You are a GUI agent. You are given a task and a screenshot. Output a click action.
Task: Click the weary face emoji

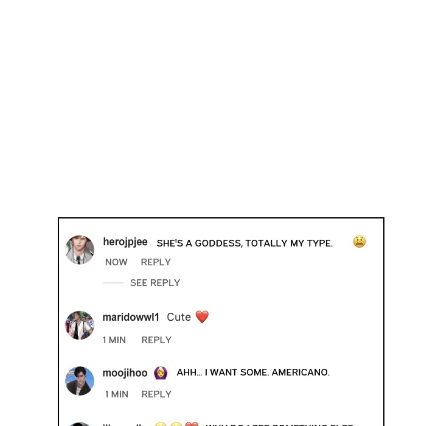[x=360, y=242]
